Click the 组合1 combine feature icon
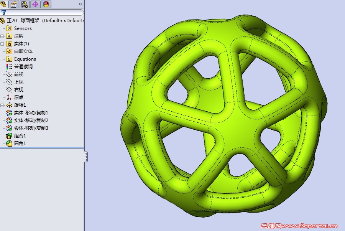This screenshot has height=231, width=345. pos(9,136)
